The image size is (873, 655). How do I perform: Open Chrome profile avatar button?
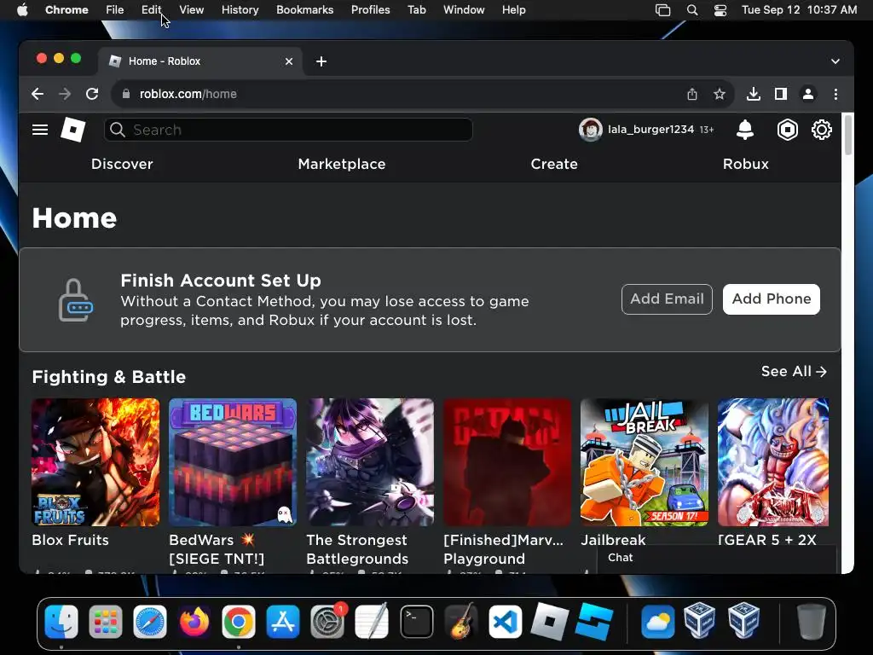[x=808, y=94]
